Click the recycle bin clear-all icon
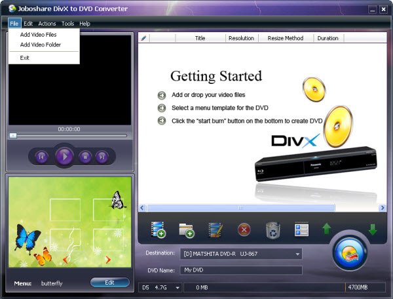The image size is (393, 299). [x=273, y=230]
